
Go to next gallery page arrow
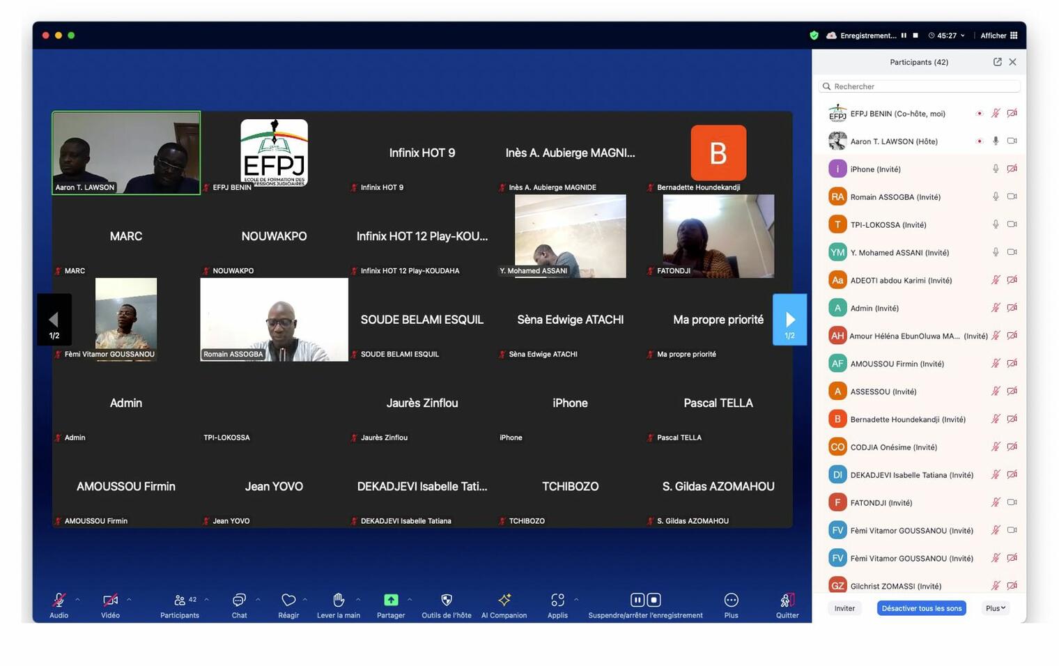pos(789,320)
